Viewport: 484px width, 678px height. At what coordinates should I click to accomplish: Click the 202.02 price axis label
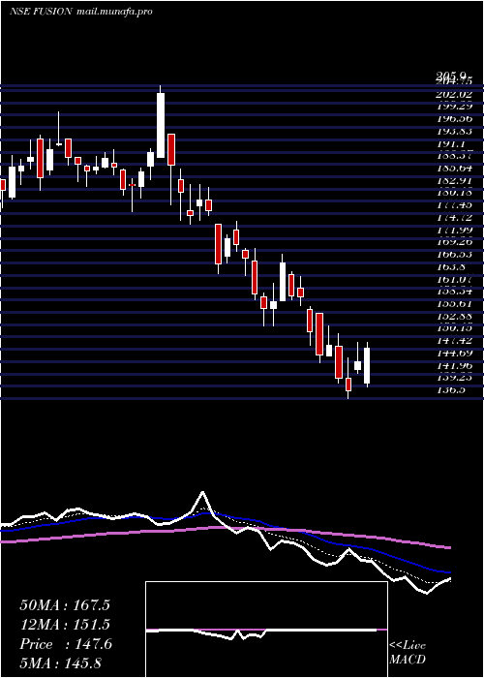[x=454, y=94]
